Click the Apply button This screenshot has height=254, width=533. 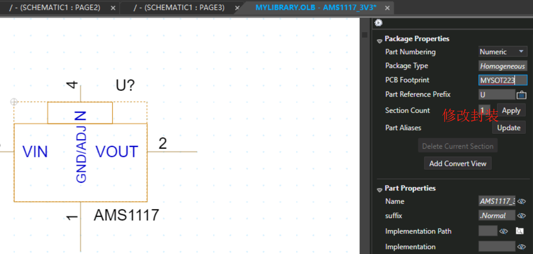click(511, 110)
